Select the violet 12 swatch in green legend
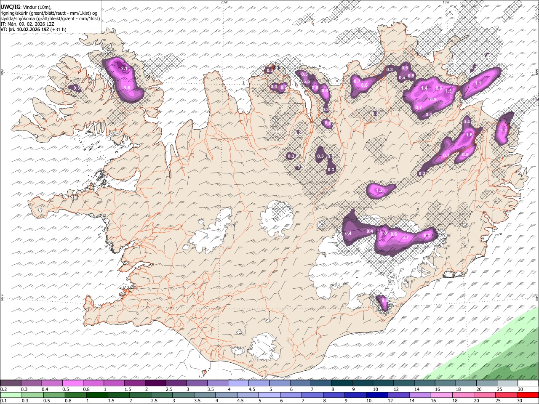This screenshot has height=404, width=539. click(x=398, y=395)
